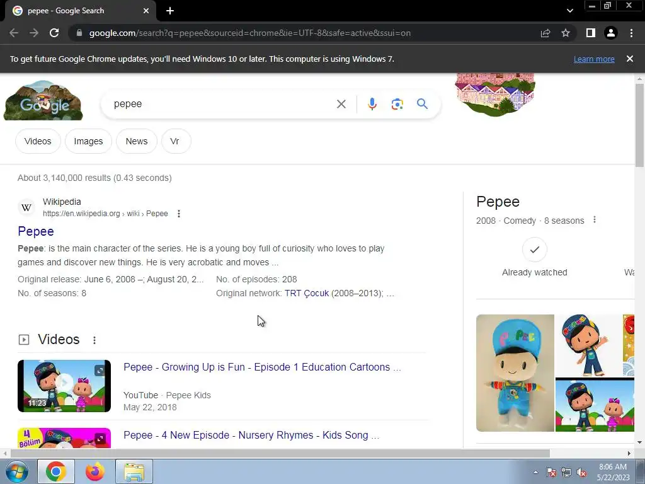
Task: Open the Chrome profile avatar
Action: (x=611, y=33)
